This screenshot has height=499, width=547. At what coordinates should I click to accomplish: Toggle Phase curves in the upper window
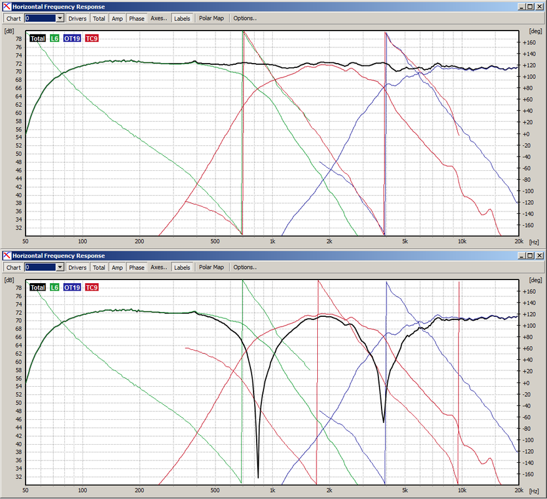tap(136, 19)
